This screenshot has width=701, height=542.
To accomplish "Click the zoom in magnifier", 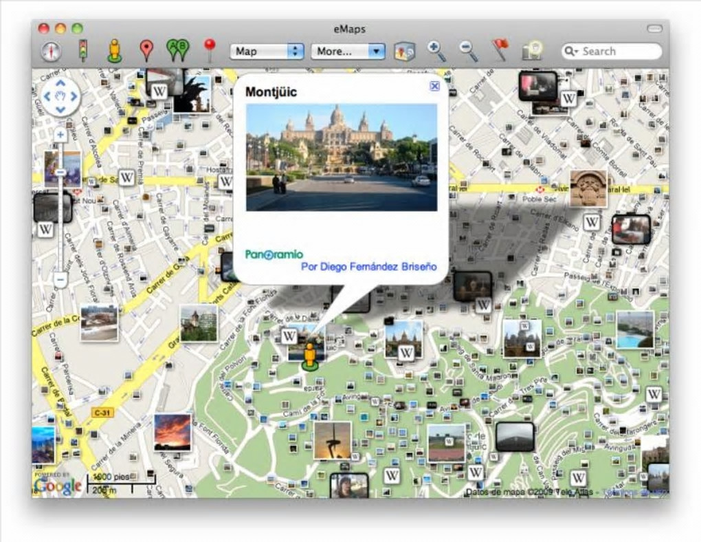I will click(x=436, y=51).
